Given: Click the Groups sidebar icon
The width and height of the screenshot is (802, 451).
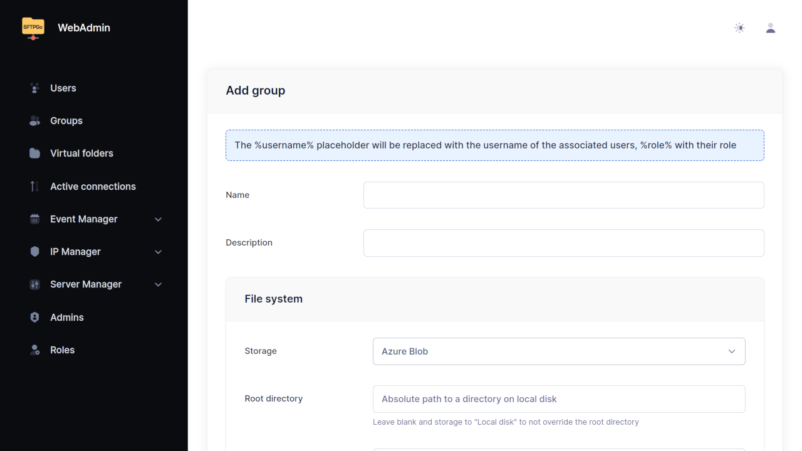Looking at the screenshot, I should click(34, 121).
